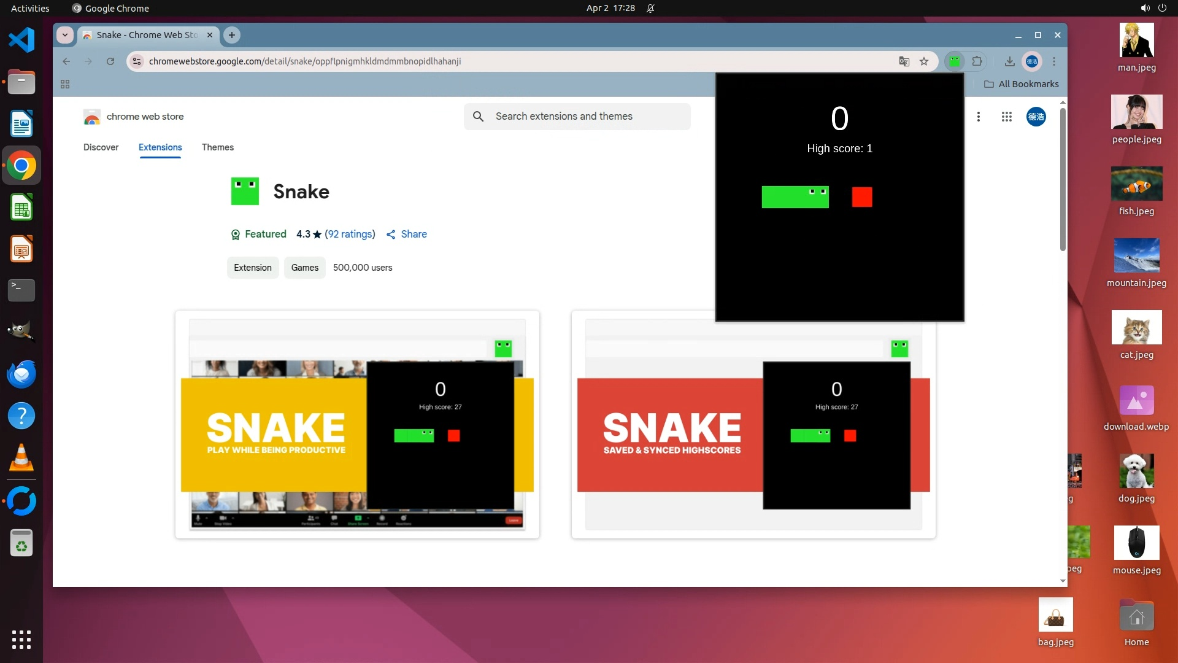Open the 92 ratings link
1178x663 pixels.
350,234
